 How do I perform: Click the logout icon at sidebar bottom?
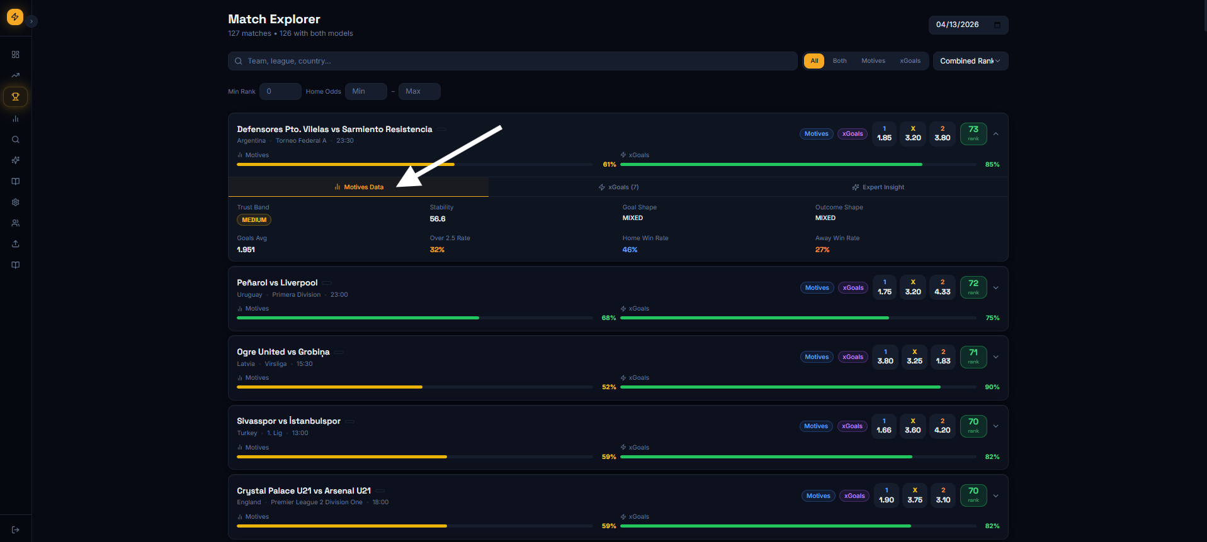pyautogui.click(x=16, y=529)
